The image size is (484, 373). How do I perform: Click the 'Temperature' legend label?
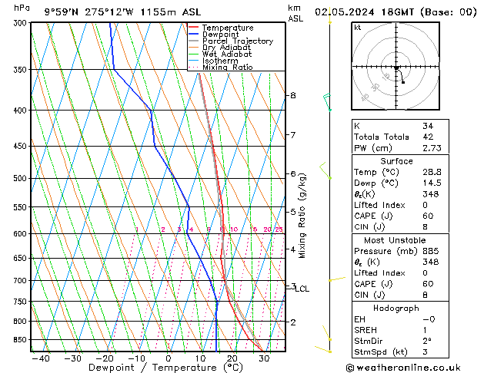click(228, 28)
